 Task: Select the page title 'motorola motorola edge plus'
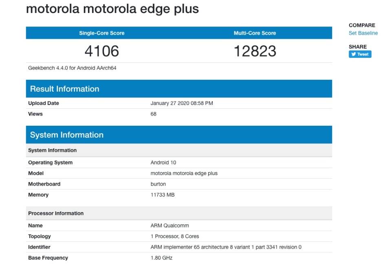112,9
